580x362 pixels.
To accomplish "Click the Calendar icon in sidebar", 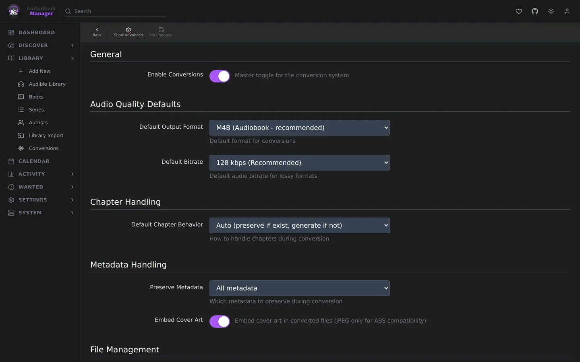I will (x=11, y=161).
